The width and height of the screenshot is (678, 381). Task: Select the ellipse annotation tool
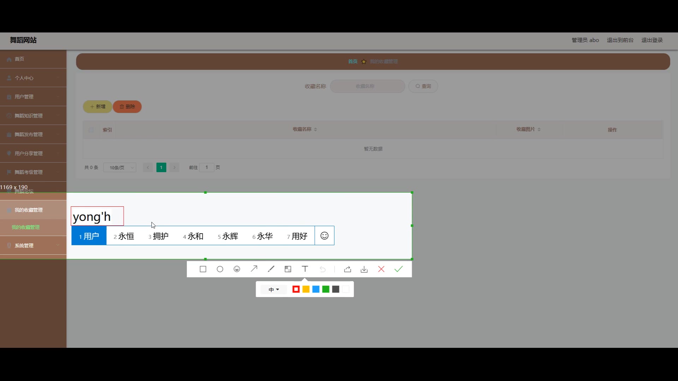click(220, 269)
